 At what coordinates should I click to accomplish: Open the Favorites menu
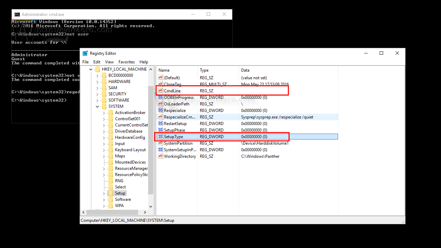126,62
